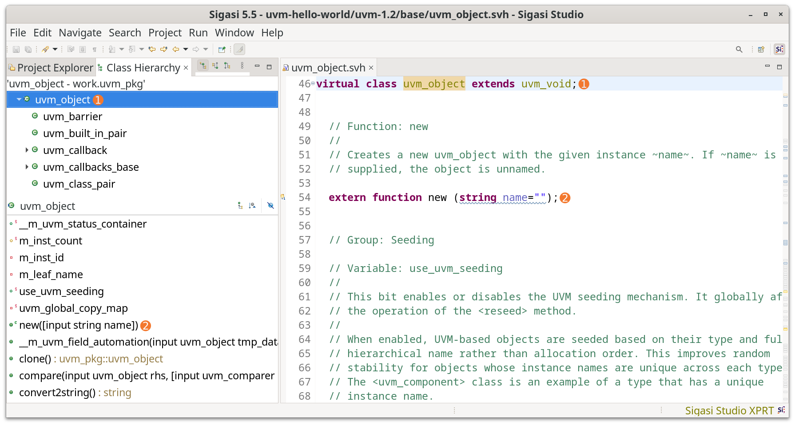Maximize the Class Hierarchy panel

269,67
